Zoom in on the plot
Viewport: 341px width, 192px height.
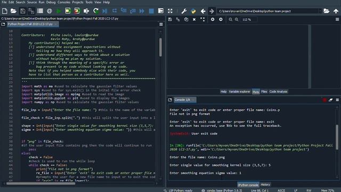pyautogui.click(x=237, y=20)
